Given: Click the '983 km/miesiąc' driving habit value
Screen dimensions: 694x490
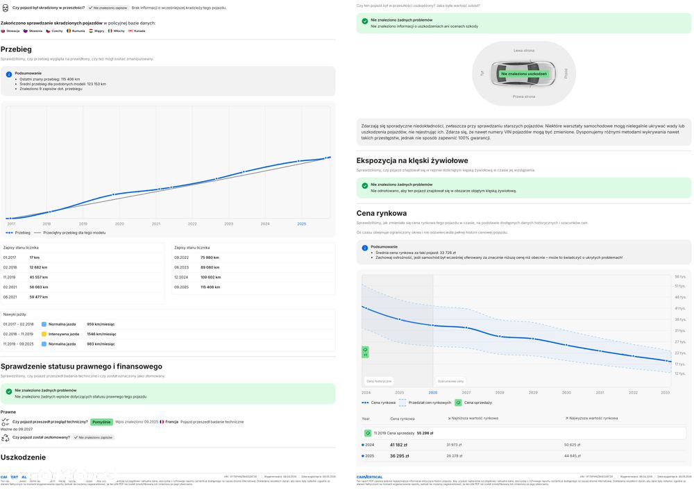Looking at the screenshot, I should pyautogui.click(x=101, y=344).
